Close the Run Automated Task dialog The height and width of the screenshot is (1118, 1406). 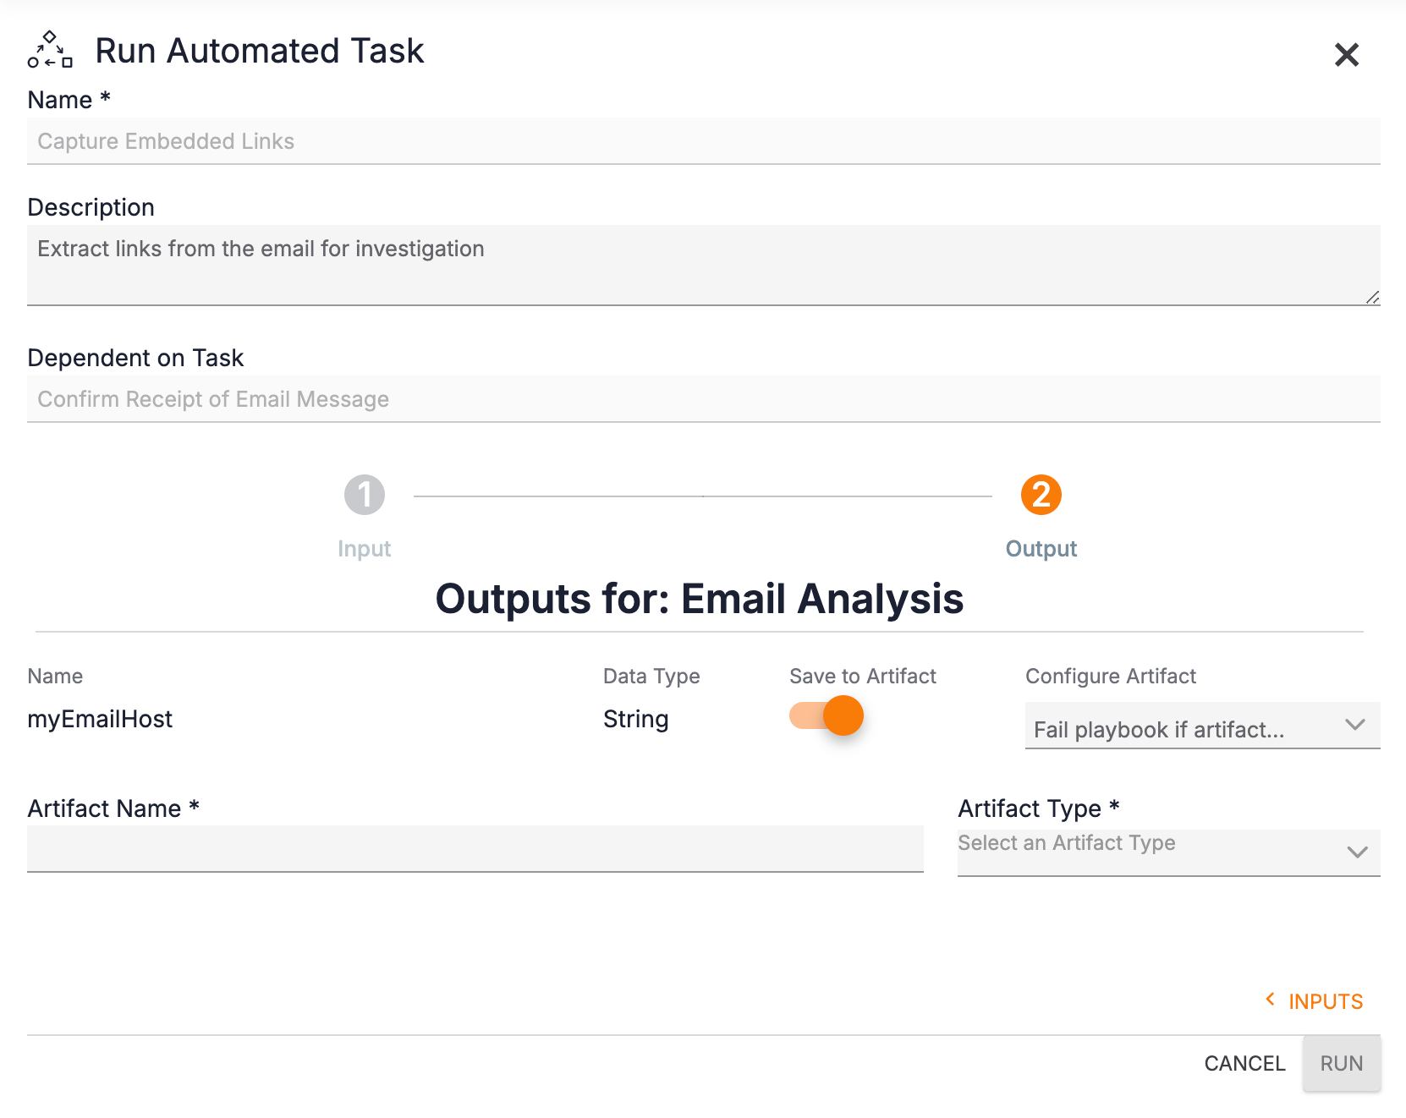1346,55
